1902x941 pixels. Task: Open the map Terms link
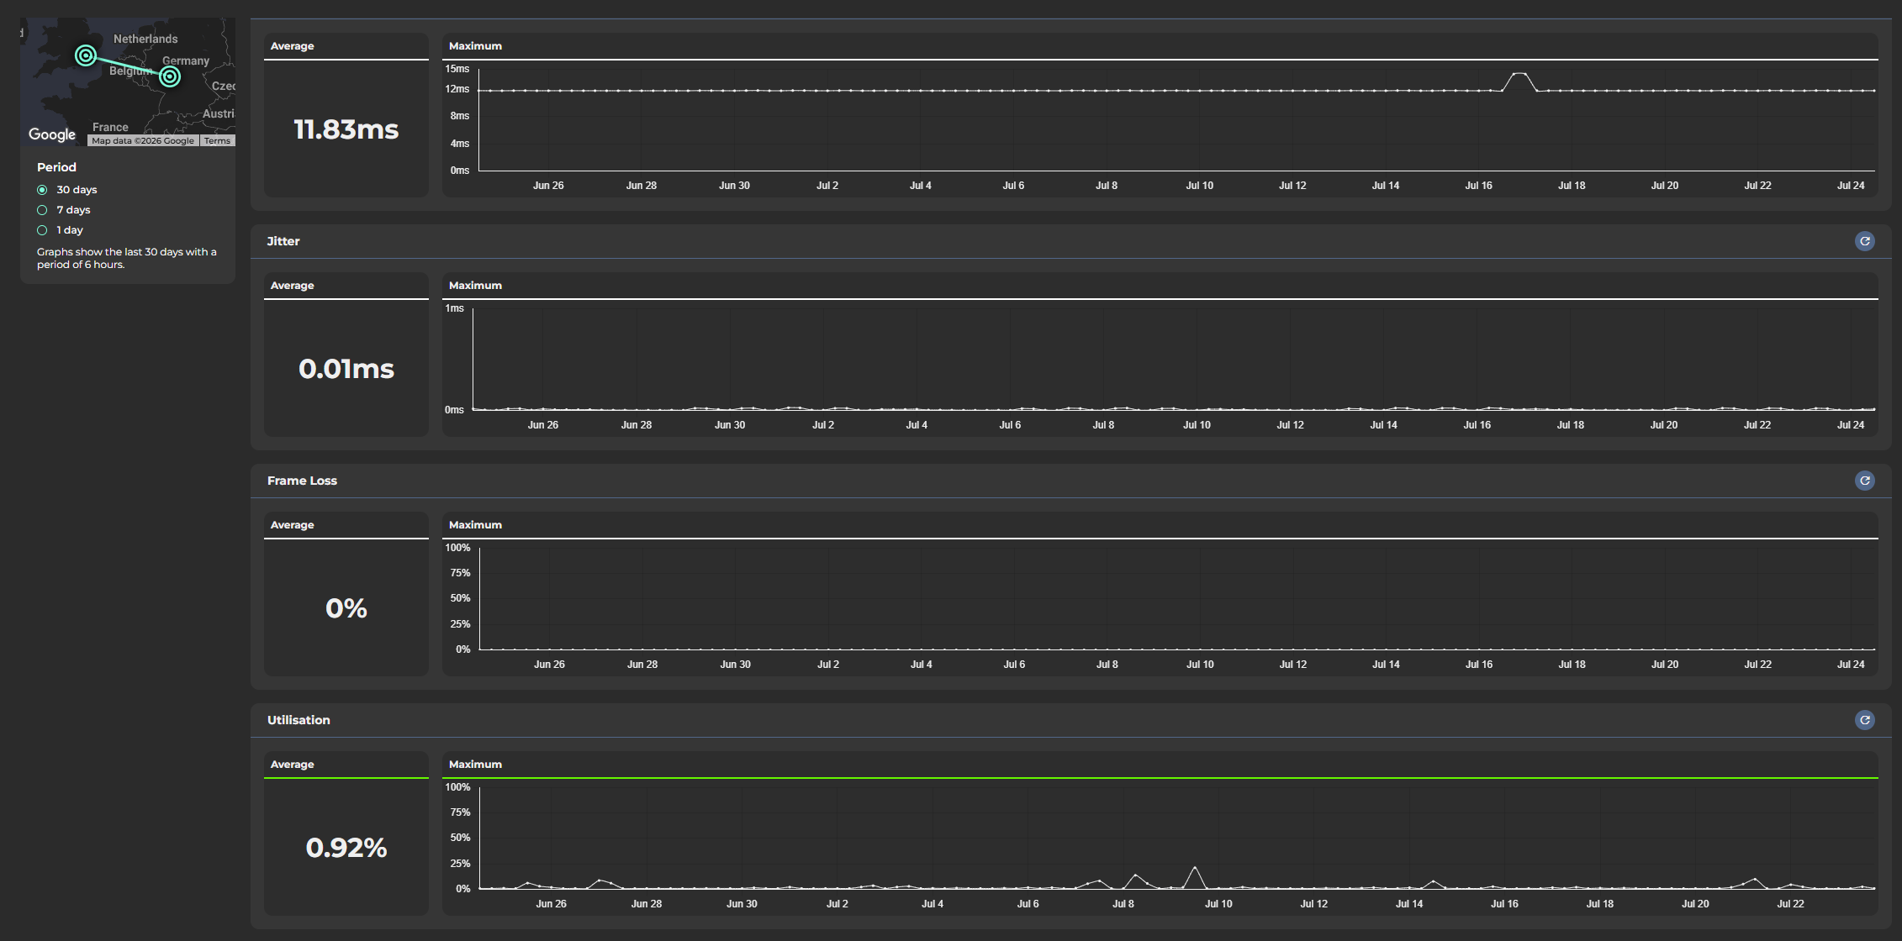pos(217,141)
